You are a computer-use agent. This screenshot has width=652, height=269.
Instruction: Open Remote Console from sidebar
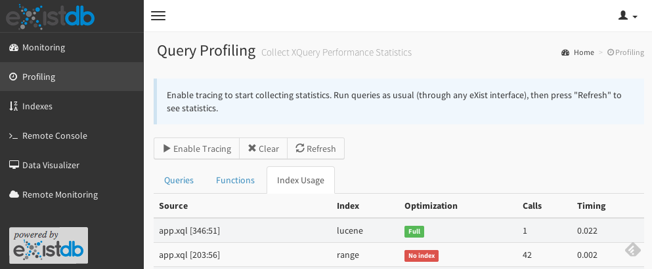click(x=54, y=135)
